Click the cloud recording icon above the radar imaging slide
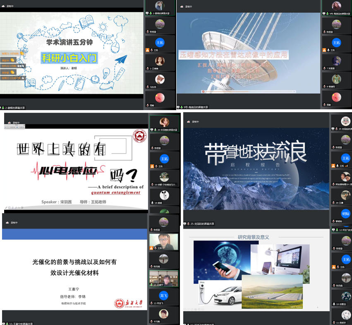The image size is (352, 325). tap(182, 7)
